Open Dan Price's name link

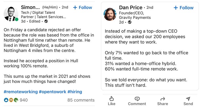131,7
